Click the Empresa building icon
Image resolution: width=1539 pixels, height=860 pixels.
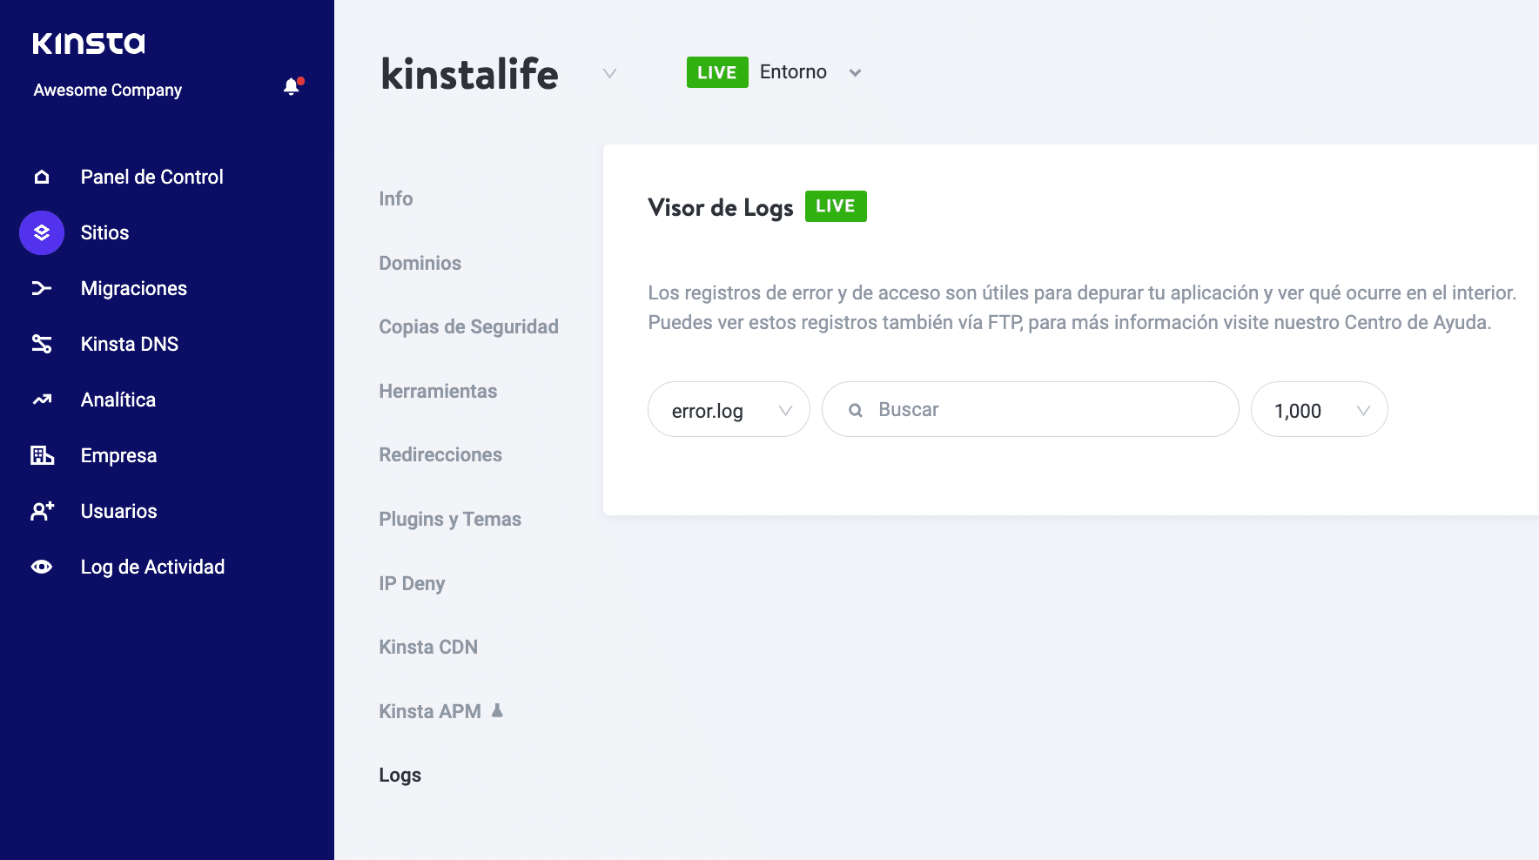pyautogui.click(x=42, y=455)
